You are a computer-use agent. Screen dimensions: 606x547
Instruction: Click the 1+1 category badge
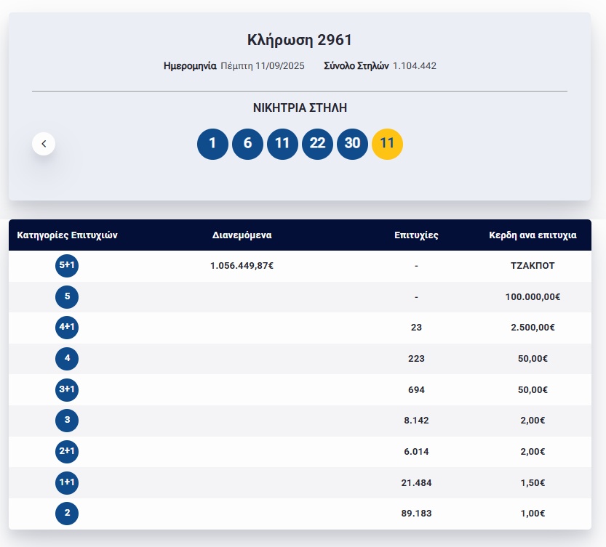67,482
